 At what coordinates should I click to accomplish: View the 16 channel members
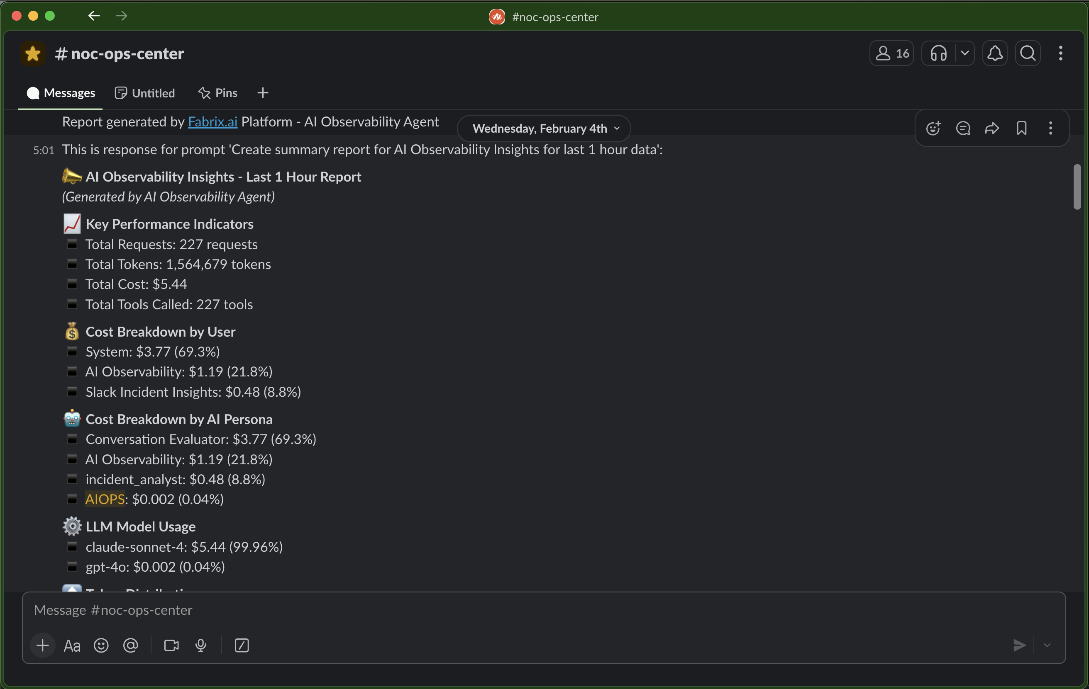pyautogui.click(x=892, y=53)
